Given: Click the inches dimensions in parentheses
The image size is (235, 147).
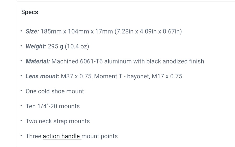Looking at the screenshot, I should pos(148,31).
